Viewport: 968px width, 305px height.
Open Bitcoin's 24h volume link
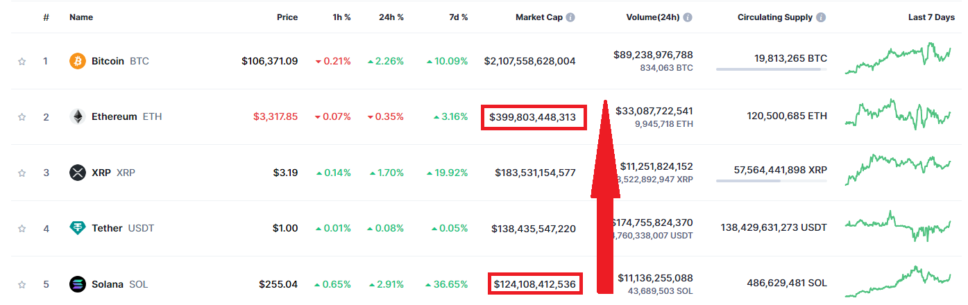click(x=653, y=55)
